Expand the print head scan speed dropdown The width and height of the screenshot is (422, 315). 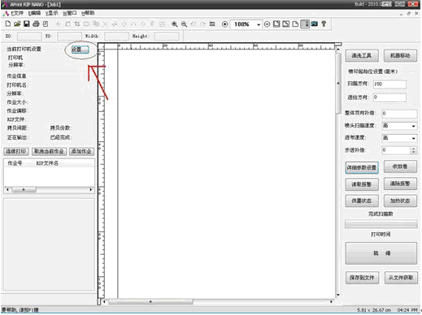click(x=413, y=126)
